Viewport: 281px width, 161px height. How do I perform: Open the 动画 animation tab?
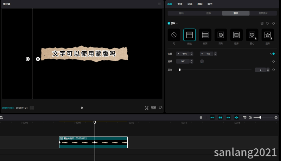pos(190,4)
